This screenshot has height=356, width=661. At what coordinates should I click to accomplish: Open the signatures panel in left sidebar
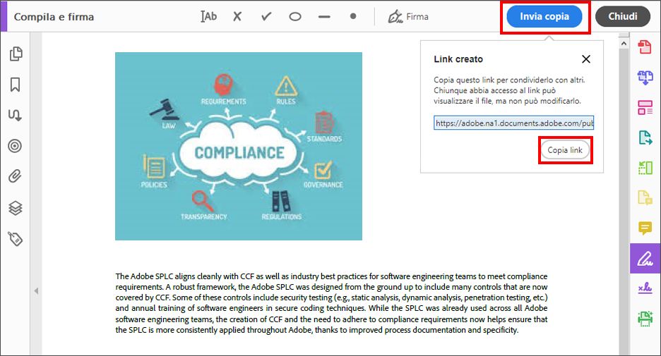point(15,116)
